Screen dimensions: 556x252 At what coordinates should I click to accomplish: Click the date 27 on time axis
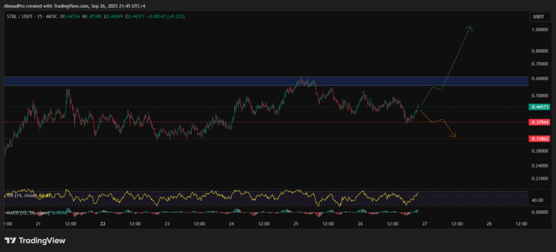coord(425,223)
